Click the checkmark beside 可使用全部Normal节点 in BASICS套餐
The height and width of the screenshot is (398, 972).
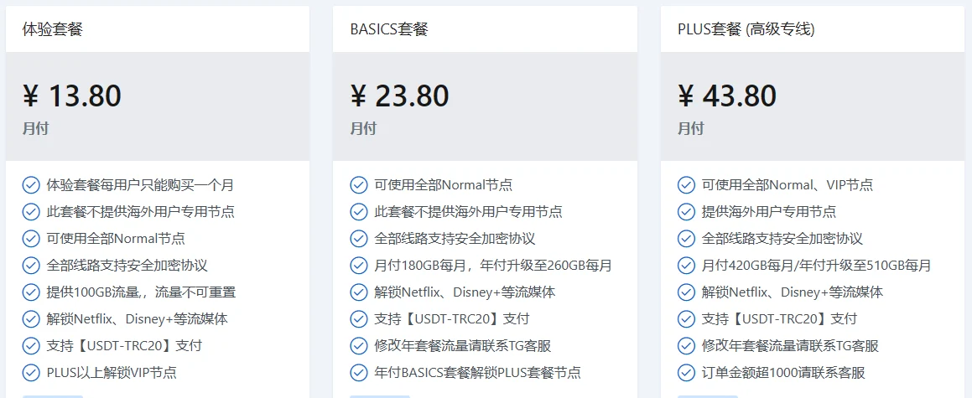358,185
